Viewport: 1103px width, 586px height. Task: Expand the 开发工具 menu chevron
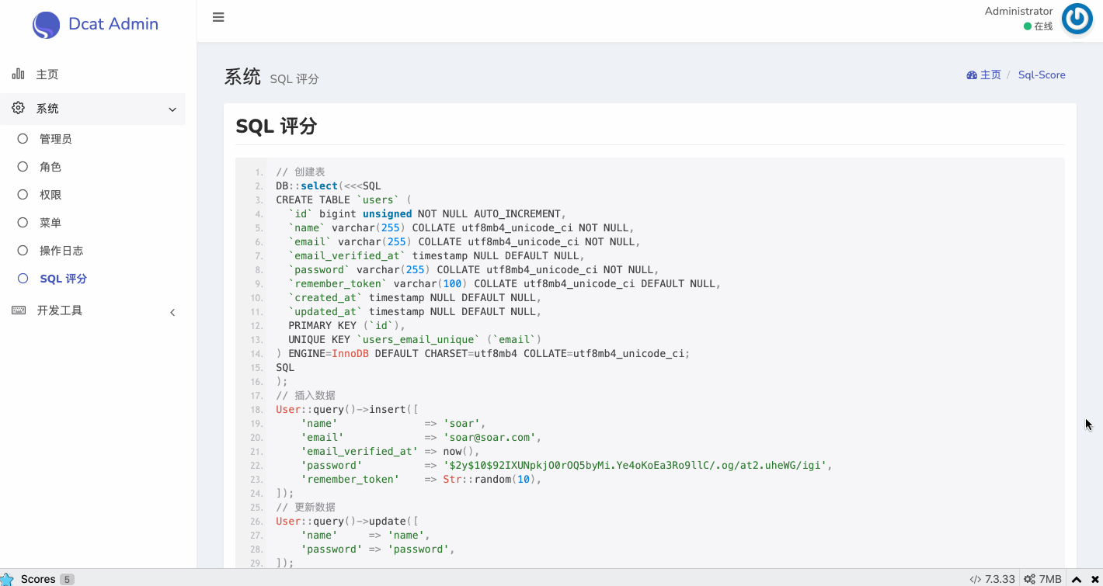click(172, 312)
